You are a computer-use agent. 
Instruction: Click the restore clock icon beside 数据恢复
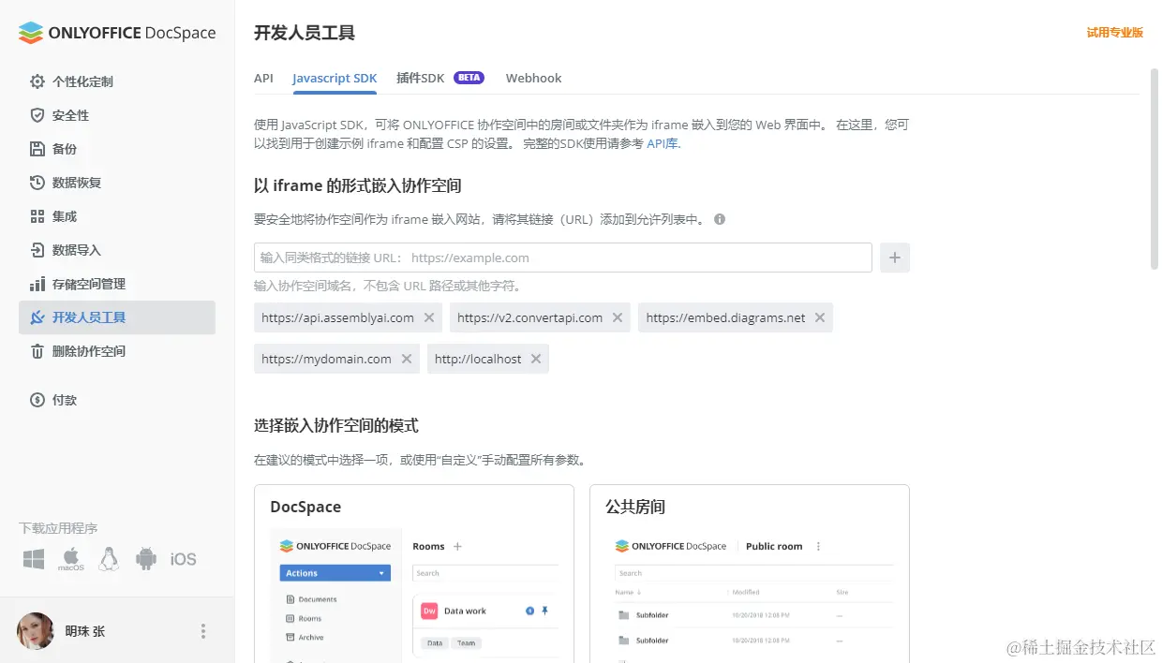coord(37,183)
